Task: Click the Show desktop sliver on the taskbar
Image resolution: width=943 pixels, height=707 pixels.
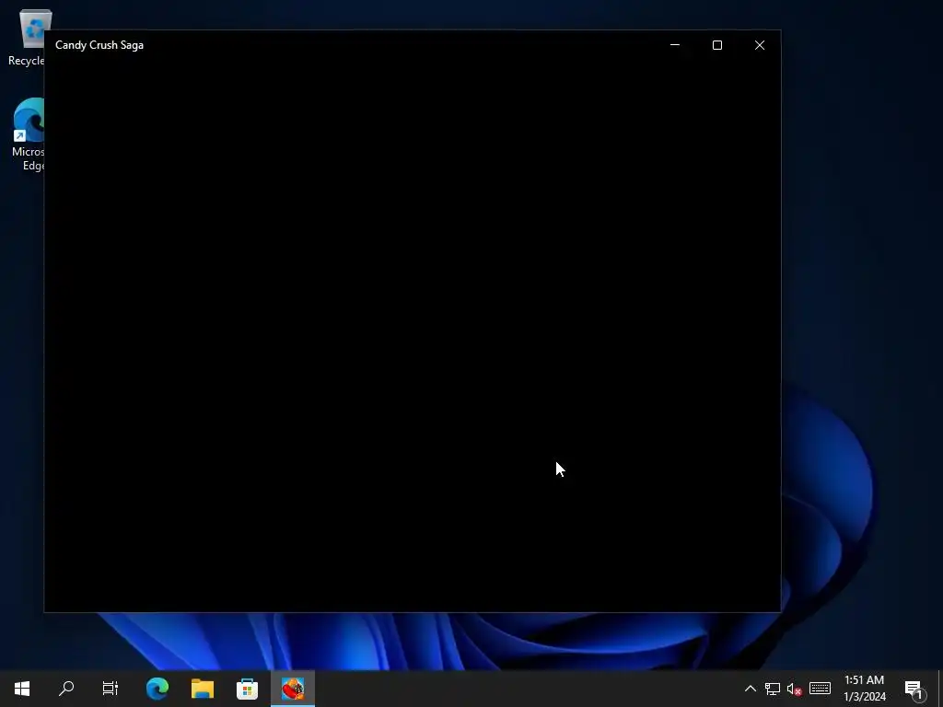Action: tap(940, 689)
